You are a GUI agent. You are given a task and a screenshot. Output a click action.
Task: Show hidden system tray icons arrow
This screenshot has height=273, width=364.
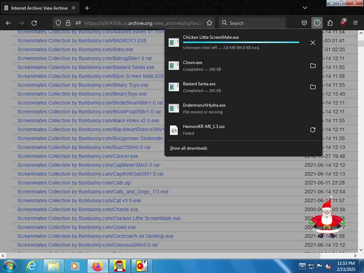pos(302,266)
